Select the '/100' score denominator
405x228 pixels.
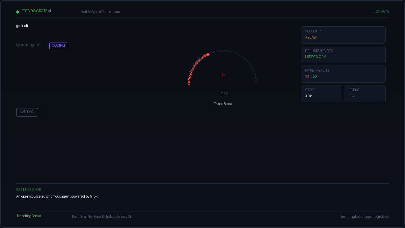pyautogui.click(x=224, y=94)
